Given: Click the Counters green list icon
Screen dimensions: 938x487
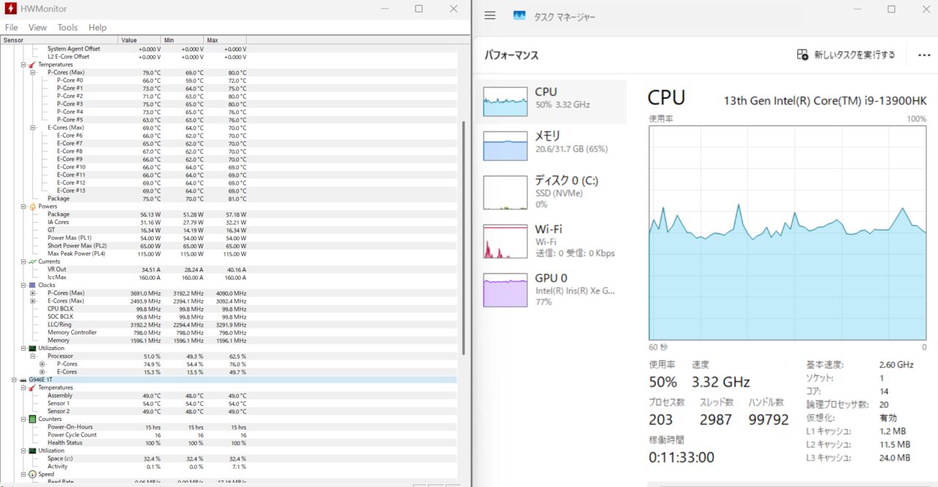Looking at the screenshot, I should click(x=32, y=419).
